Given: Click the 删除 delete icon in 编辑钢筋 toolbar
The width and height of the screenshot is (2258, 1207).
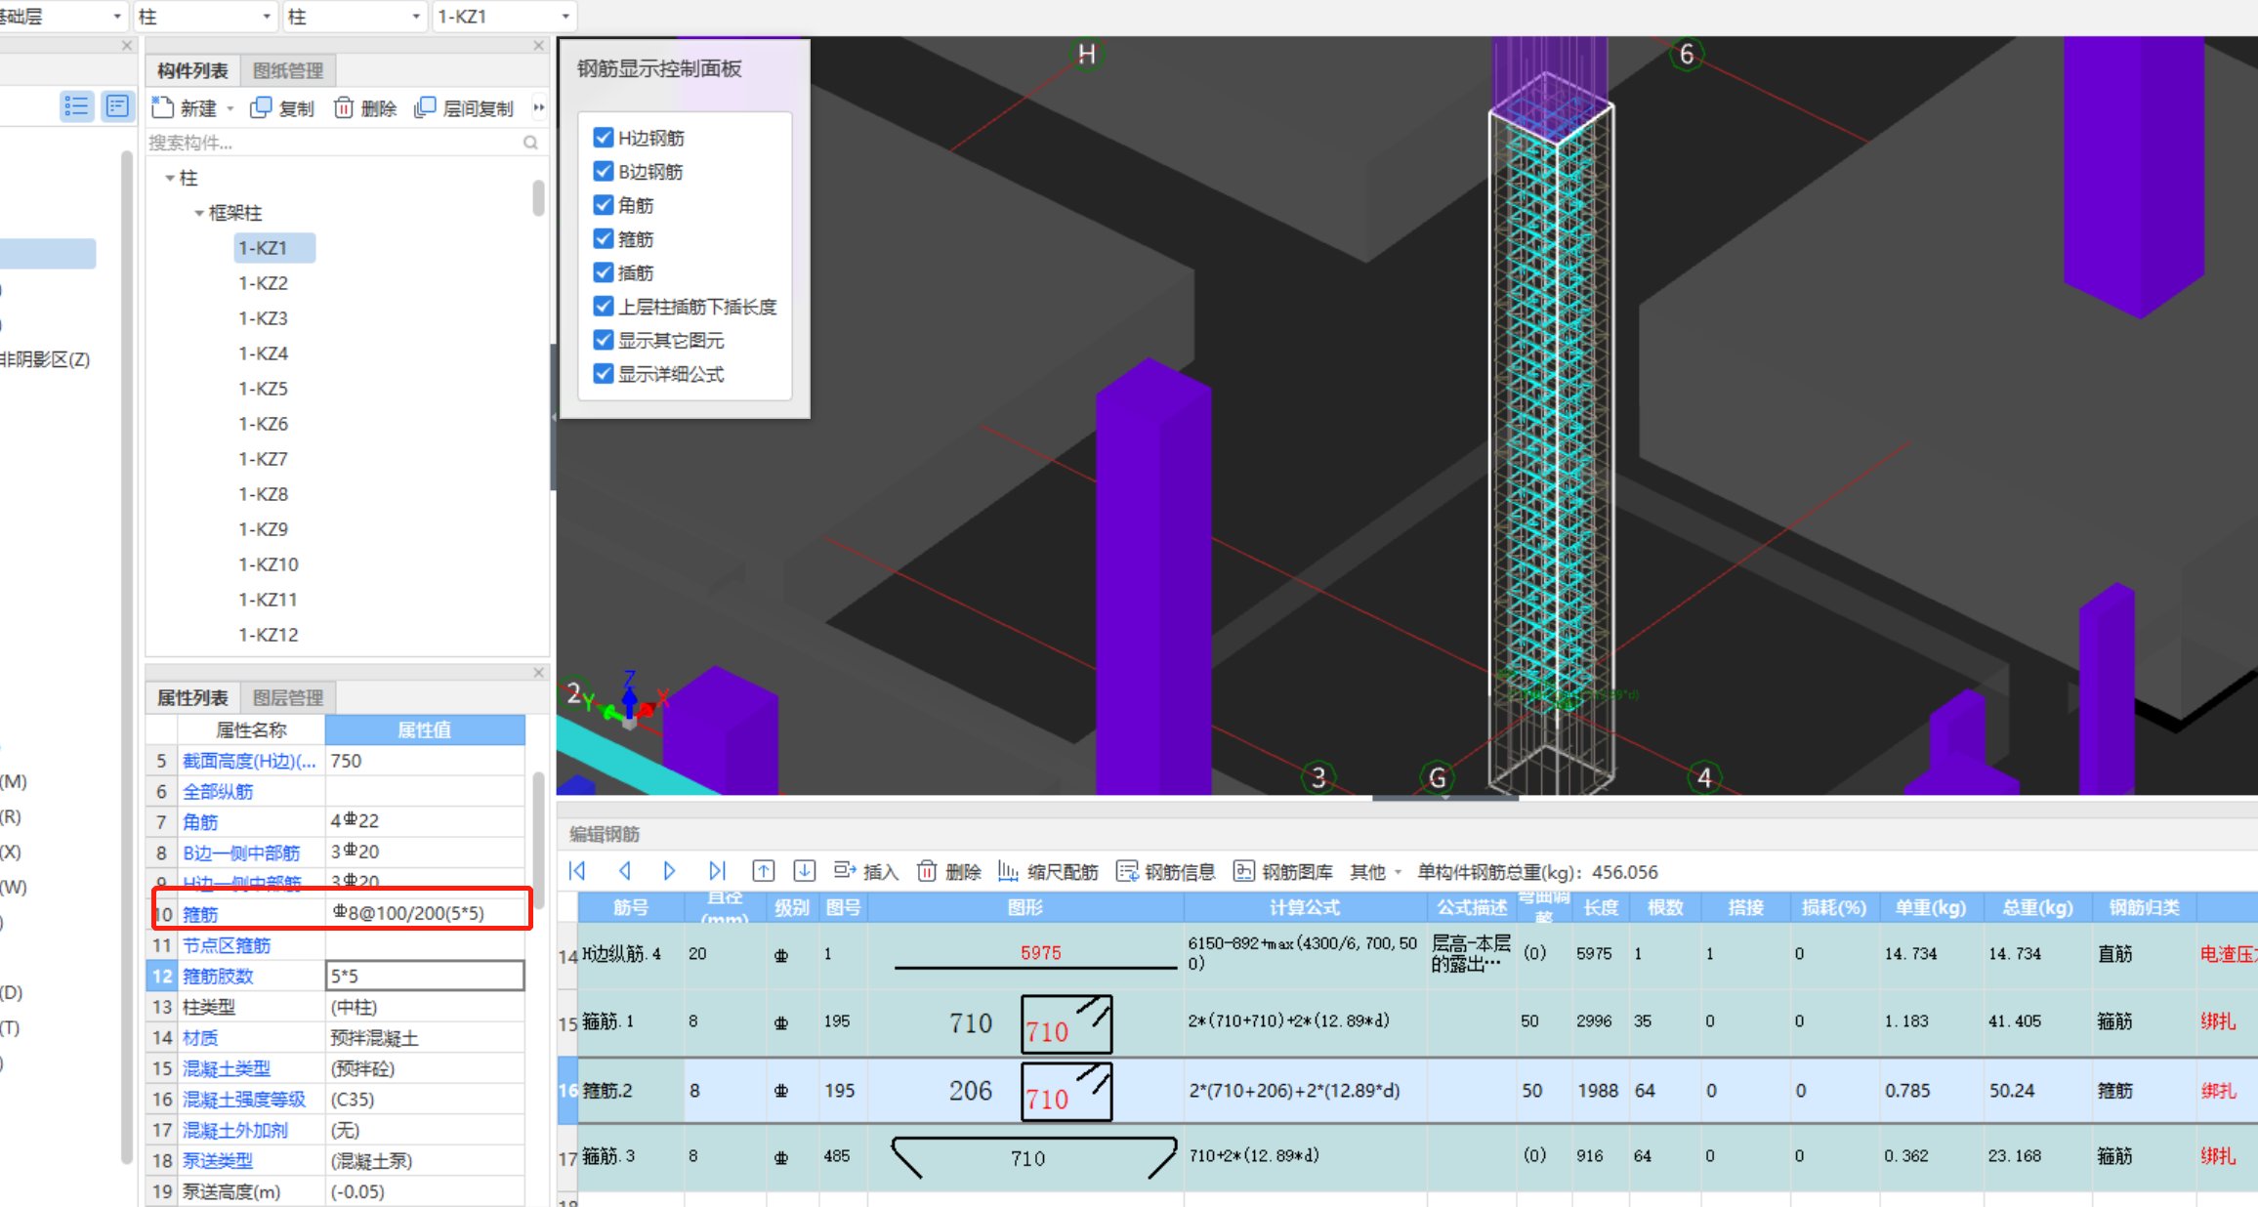Looking at the screenshot, I should point(927,870).
